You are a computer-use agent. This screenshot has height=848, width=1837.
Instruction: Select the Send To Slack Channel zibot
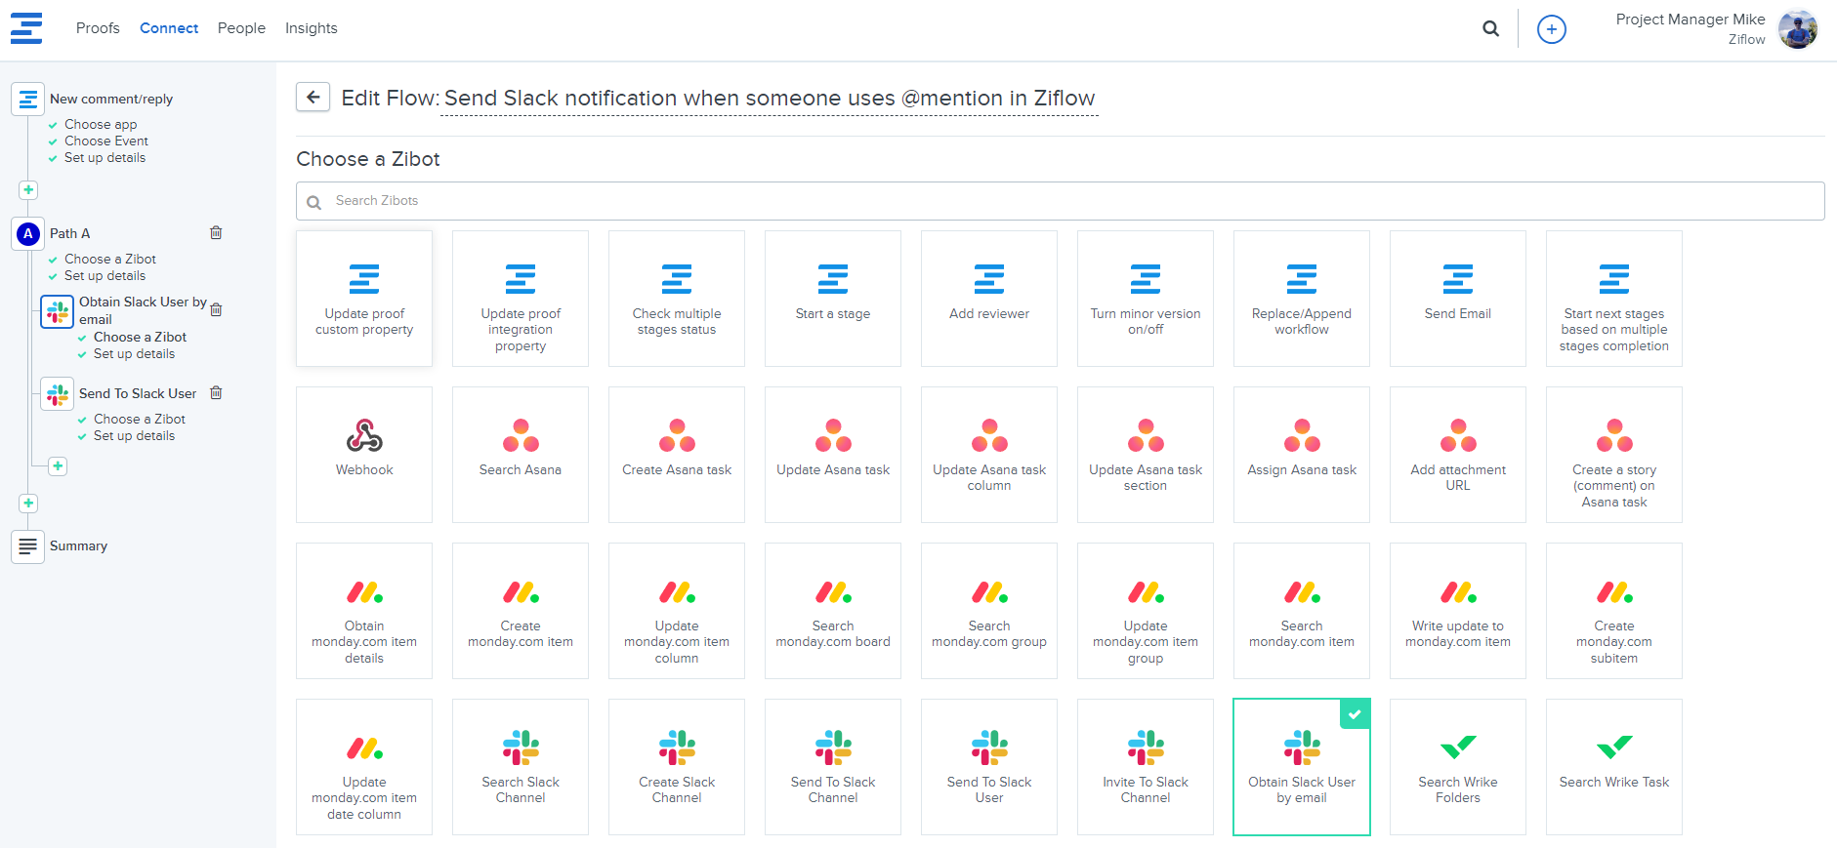point(833,766)
